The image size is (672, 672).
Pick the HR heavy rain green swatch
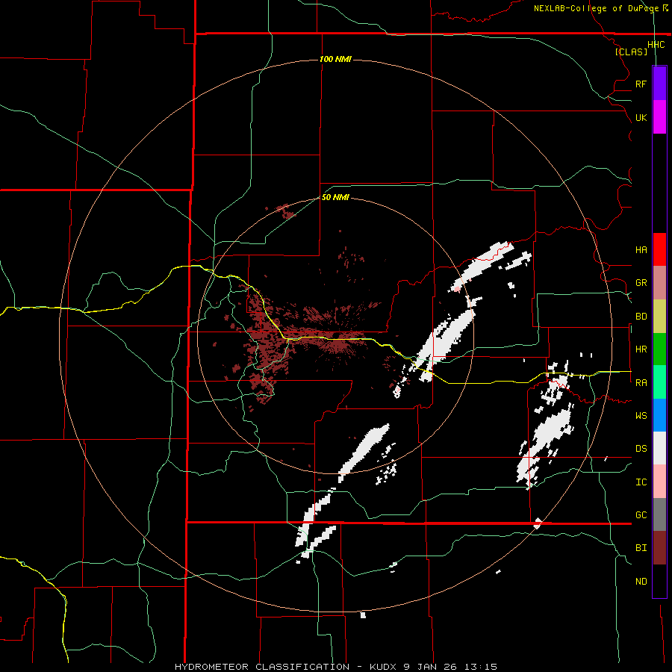pyautogui.click(x=659, y=349)
